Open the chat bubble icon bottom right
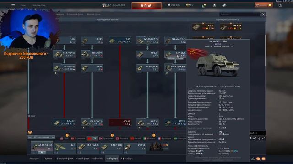 click(x=258, y=159)
